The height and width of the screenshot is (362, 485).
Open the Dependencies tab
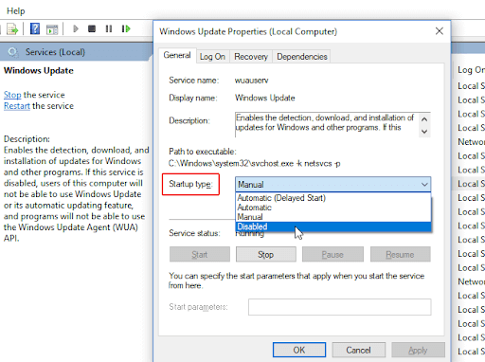302,57
